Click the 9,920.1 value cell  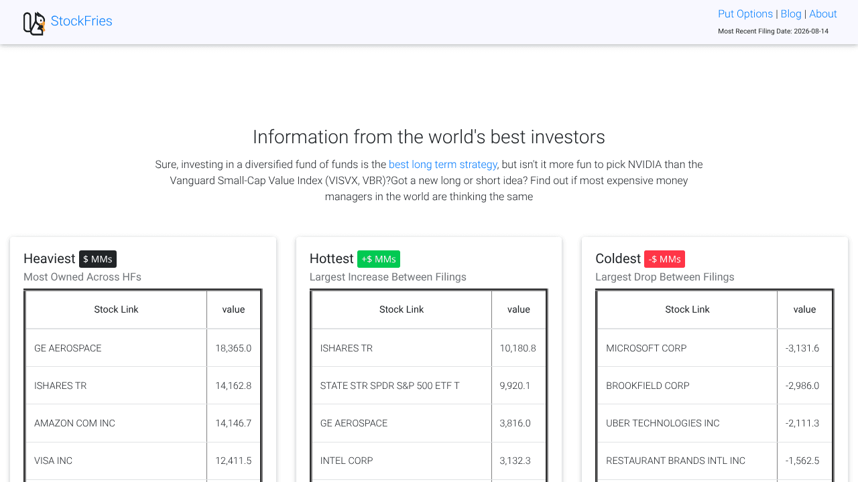[x=518, y=386]
